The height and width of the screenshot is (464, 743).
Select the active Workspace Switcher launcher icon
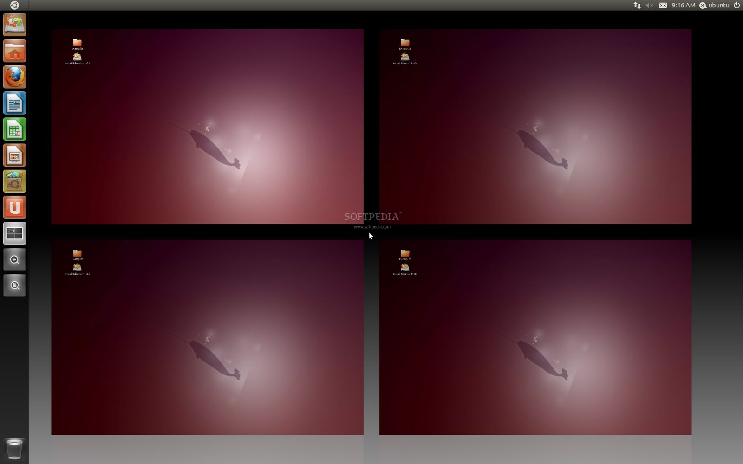[14, 233]
